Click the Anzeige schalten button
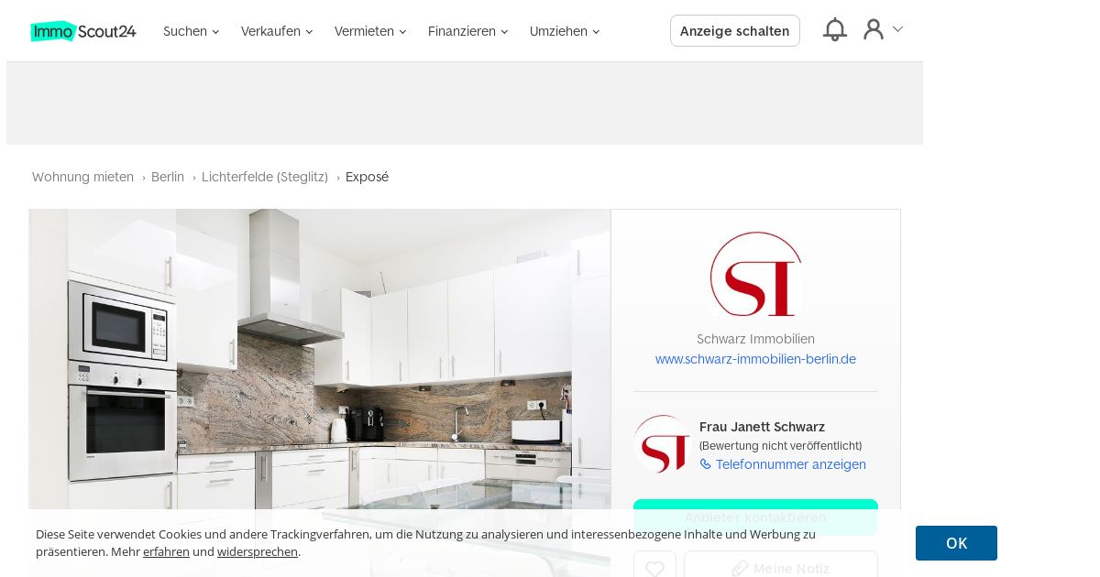Screen dimensions: 1100x577 (x=735, y=30)
